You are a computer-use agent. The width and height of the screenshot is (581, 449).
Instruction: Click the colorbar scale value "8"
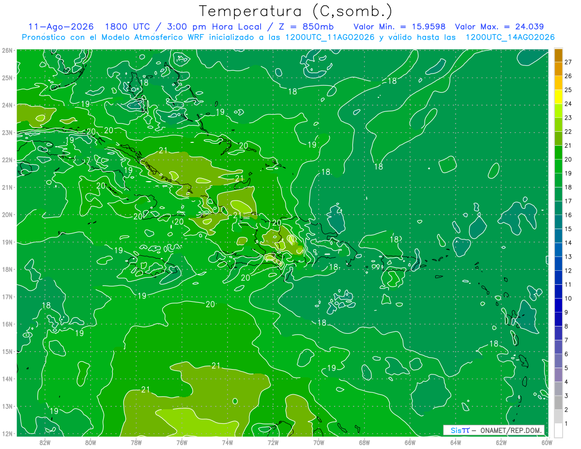566,326
